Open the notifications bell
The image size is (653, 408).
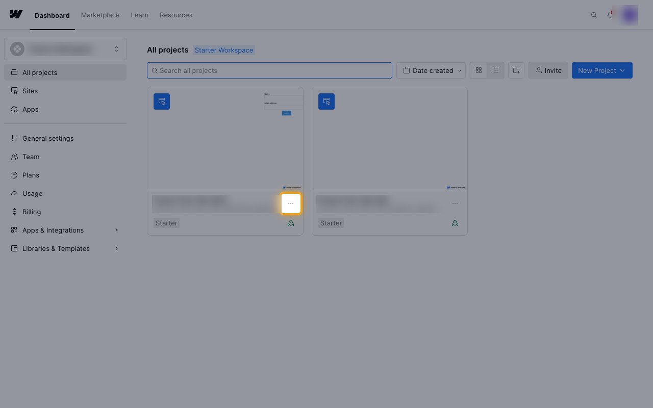[x=610, y=15]
